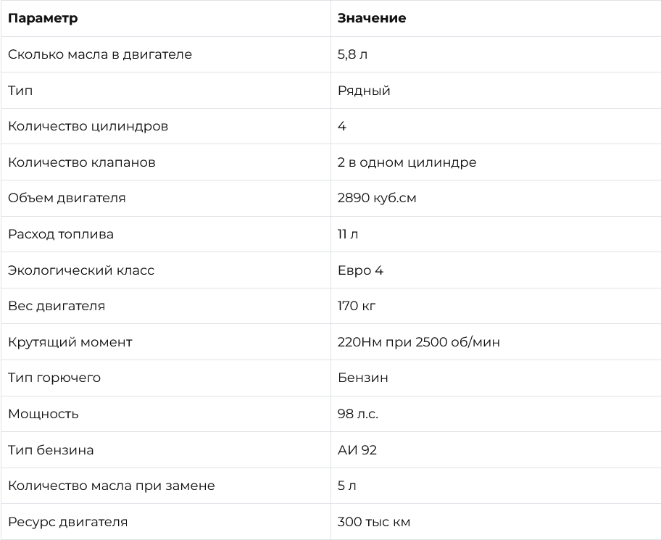
Task: Click the 'Значение' column header
Action: (x=372, y=18)
